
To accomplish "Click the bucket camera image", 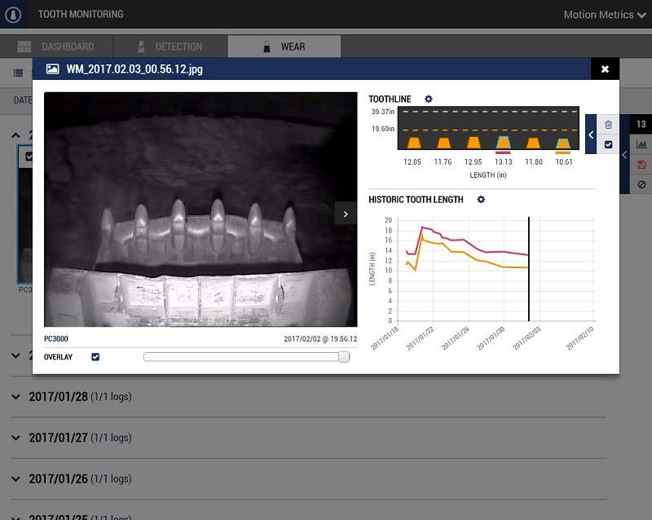I will click(x=200, y=209).
